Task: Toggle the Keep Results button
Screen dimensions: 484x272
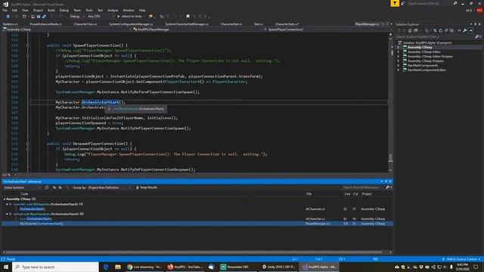Action: point(147,187)
